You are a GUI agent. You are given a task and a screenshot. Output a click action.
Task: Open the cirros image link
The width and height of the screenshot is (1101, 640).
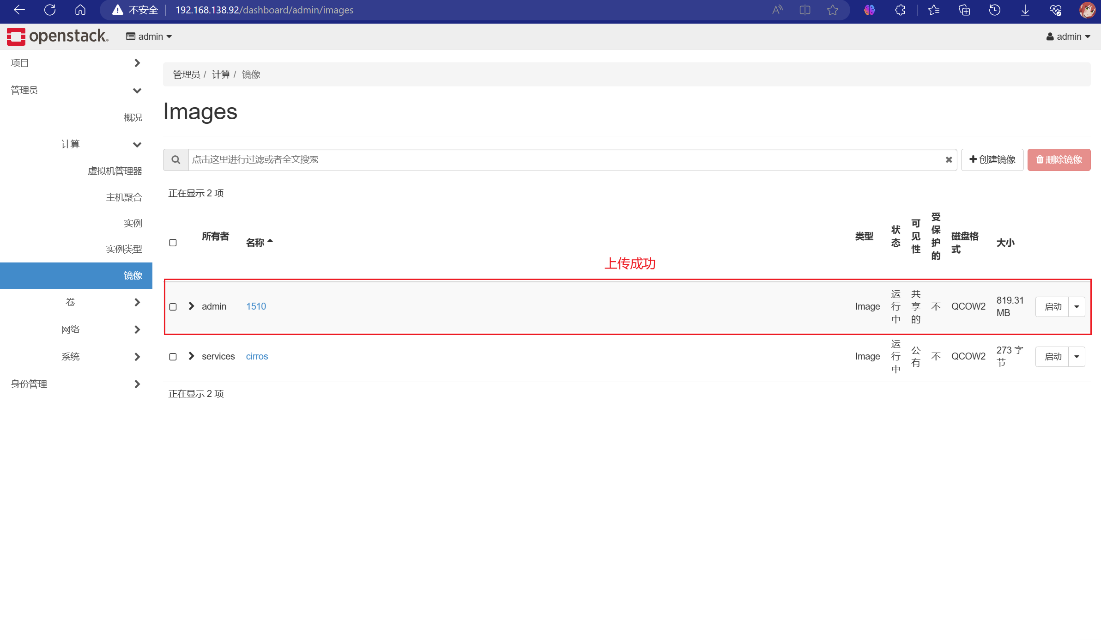coord(257,356)
